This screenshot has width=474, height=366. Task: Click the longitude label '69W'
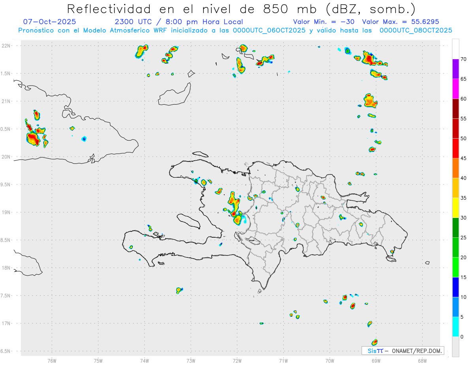(x=376, y=361)
